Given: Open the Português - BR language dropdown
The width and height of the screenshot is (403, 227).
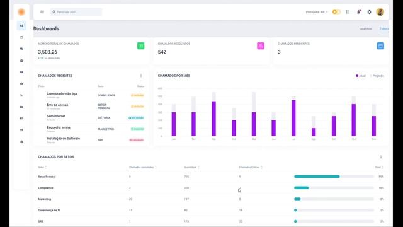Looking at the screenshot, I should (x=317, y=12).
